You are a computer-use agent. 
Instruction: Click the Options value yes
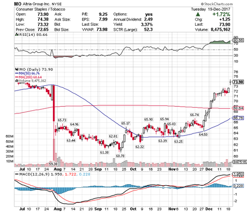[149, 14]
